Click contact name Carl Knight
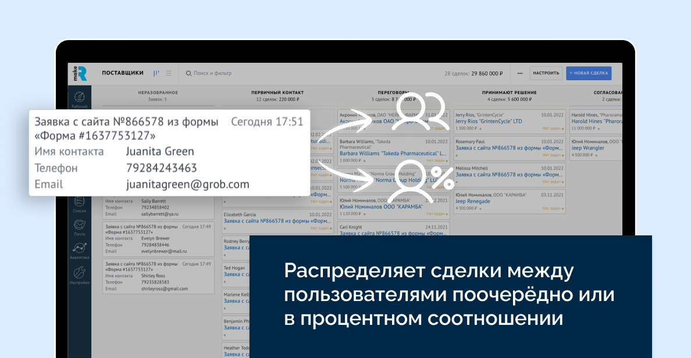691x358 pixels. [350, 227]
